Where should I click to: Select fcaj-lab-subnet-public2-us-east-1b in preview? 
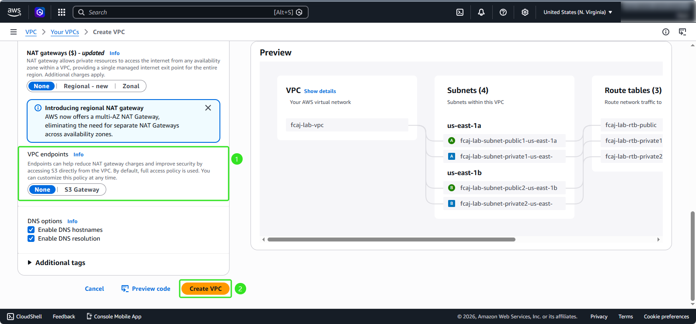click(x=505, y=188)
